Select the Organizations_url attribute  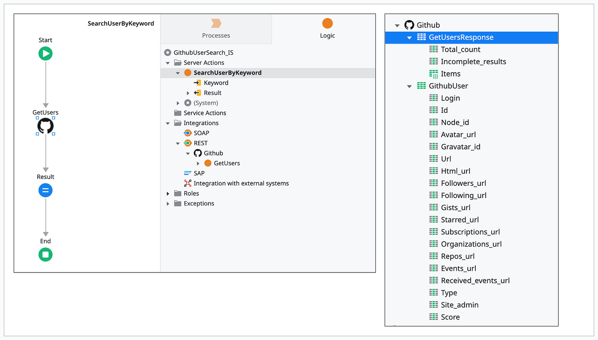[x=471, y=244]
